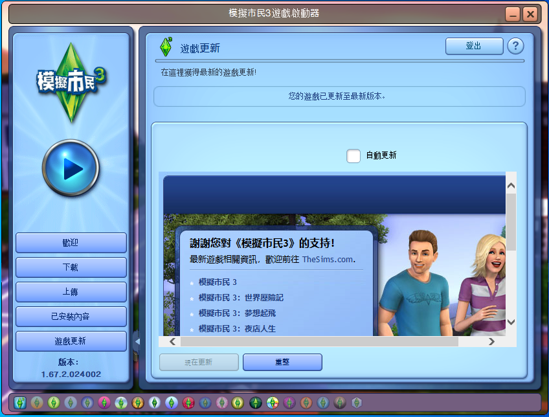Viewport: 549px width, 417px height.
Task: Open the TheSims.com link in the news
Action: [x=328, y=260]
